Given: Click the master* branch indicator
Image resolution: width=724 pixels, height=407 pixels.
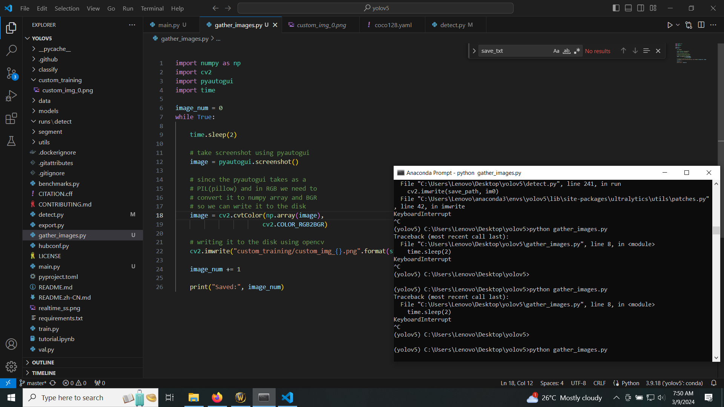Looking at the screenshot, I should click(36, 383).
